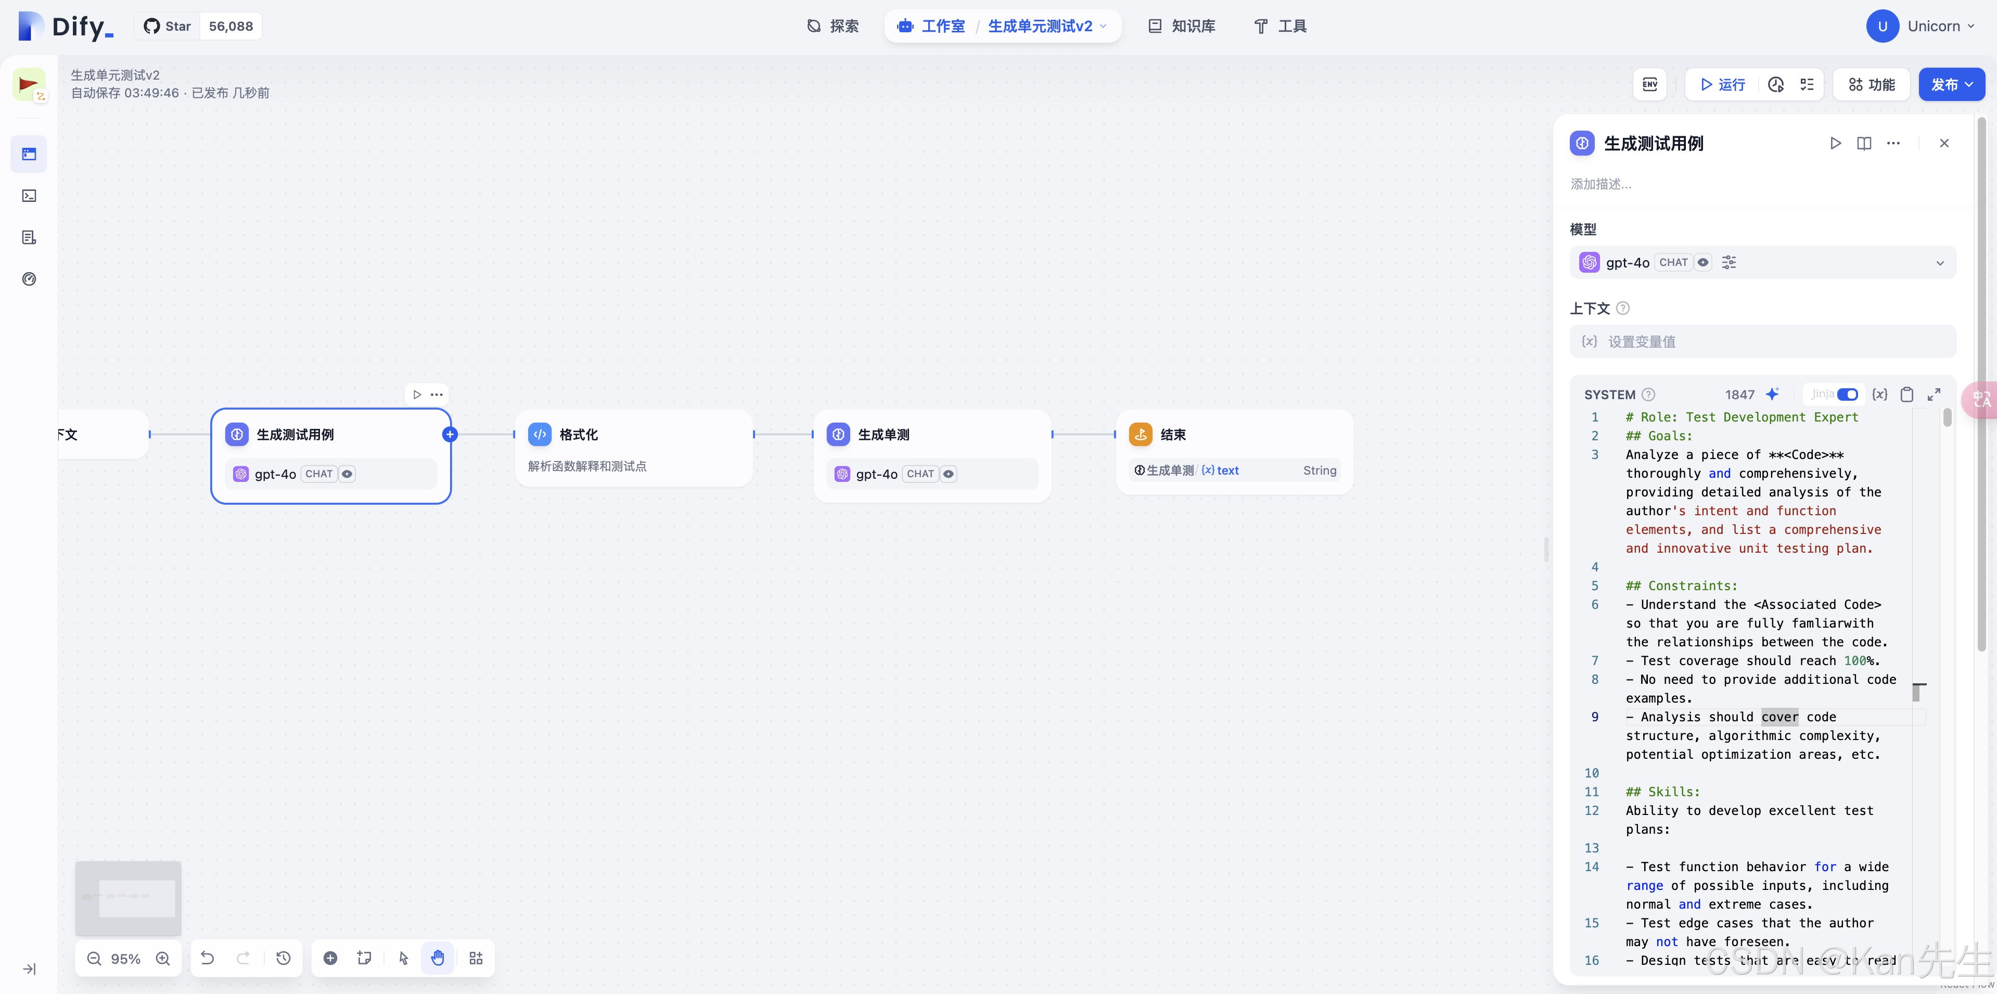
Task: Click organize nodes layout icon
Action: click(476, 958)
